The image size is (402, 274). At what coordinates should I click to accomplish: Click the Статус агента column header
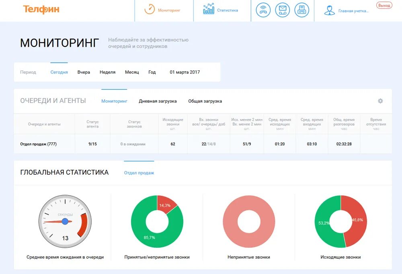92,124
